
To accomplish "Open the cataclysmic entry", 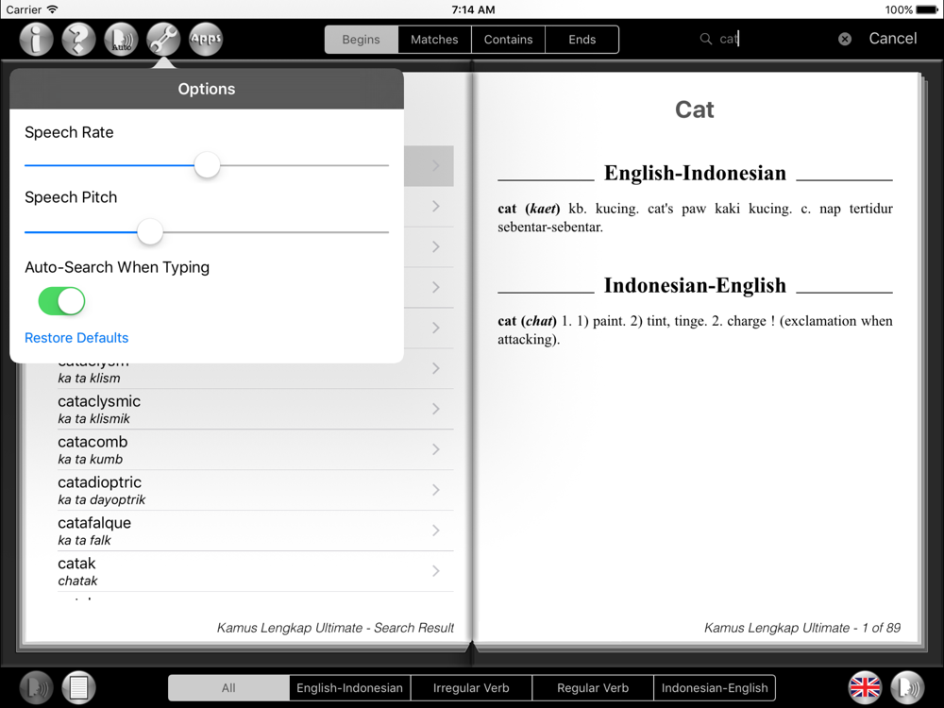I will click(255, 409).
